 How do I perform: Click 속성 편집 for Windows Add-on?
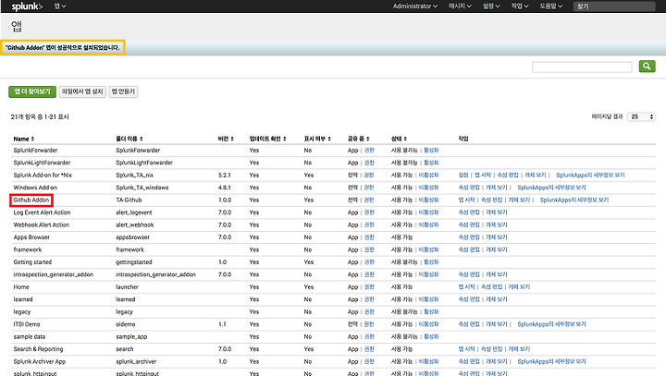[x=469, y=188]
